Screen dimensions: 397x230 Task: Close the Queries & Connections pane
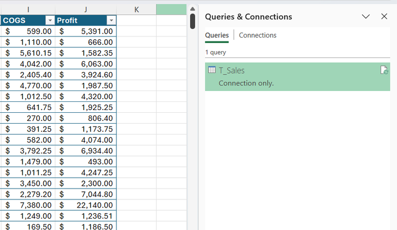(x=384, y=16)
